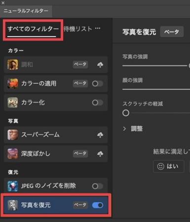Select the スーパーズーム filter name
The image size is (190, 222).
[x=40, y=135]
